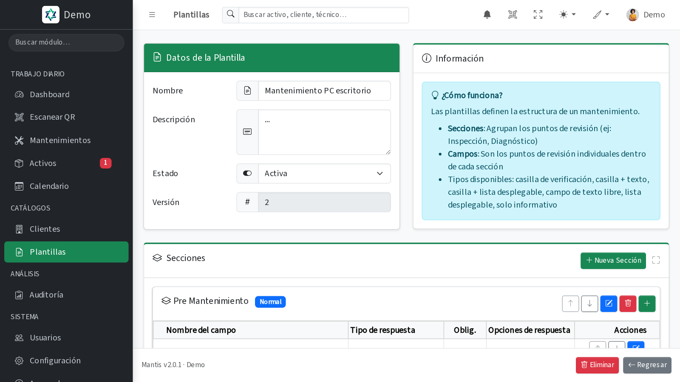This screenshot has width=680, height=382.
Task: Open the brush color customization dropdown
Action: pyautogui.click(x=601, y=15)
